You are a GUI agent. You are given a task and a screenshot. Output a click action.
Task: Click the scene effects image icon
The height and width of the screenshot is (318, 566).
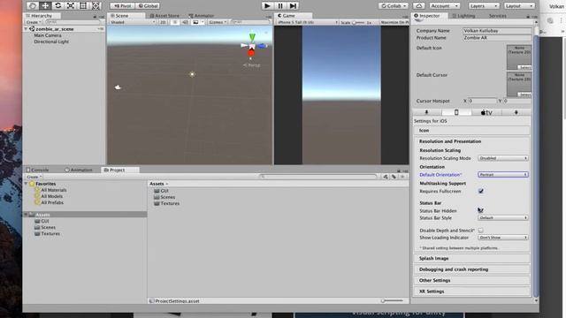point(195,22)
